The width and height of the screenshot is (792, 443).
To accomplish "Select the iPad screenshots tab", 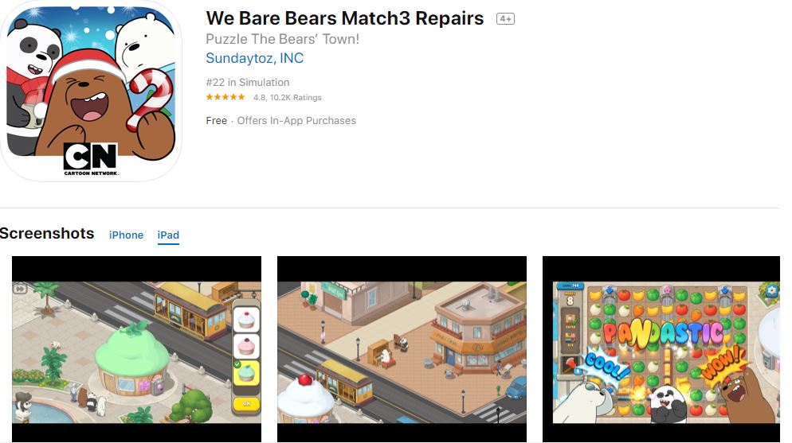I will click(x=168, y=235).
